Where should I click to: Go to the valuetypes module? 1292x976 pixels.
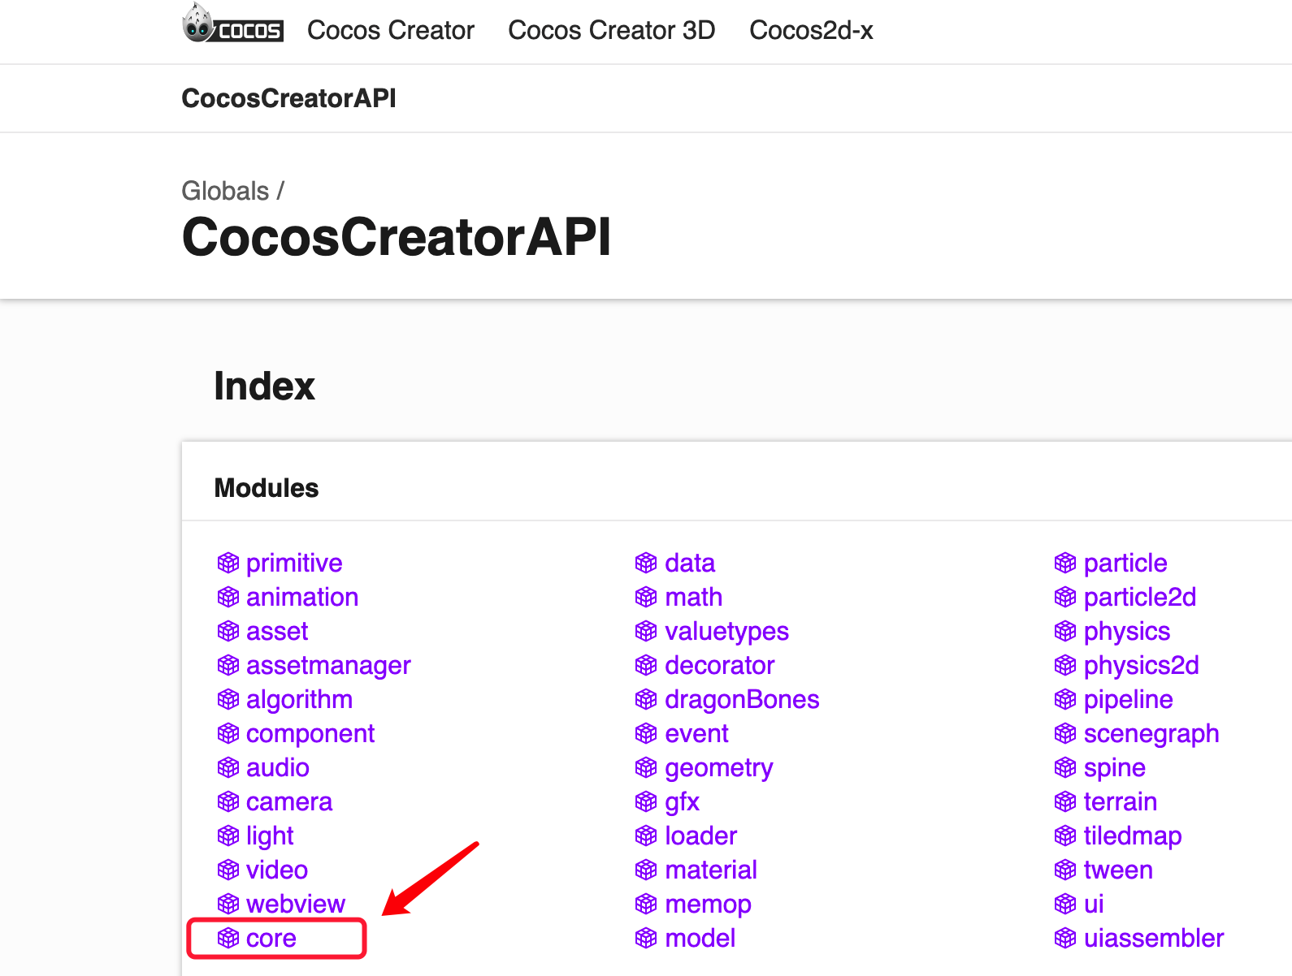(x=726, y=631)
